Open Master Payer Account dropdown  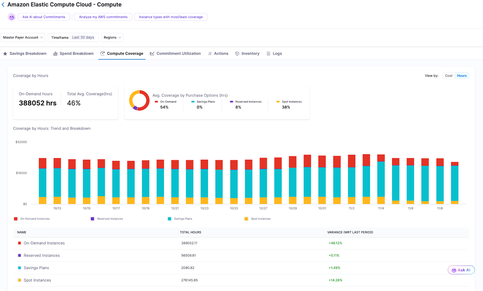(x=23, y=37)
